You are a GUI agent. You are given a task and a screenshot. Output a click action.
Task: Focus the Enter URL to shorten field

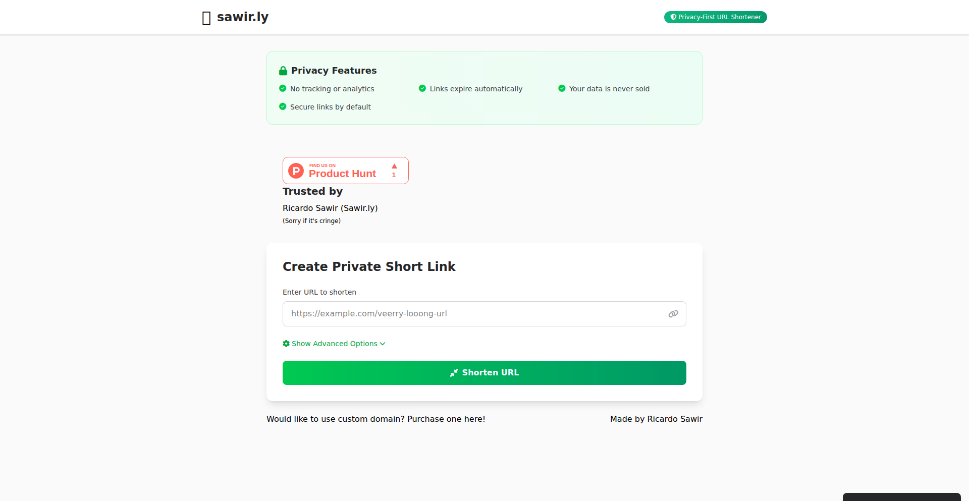(x=484, y=314)
